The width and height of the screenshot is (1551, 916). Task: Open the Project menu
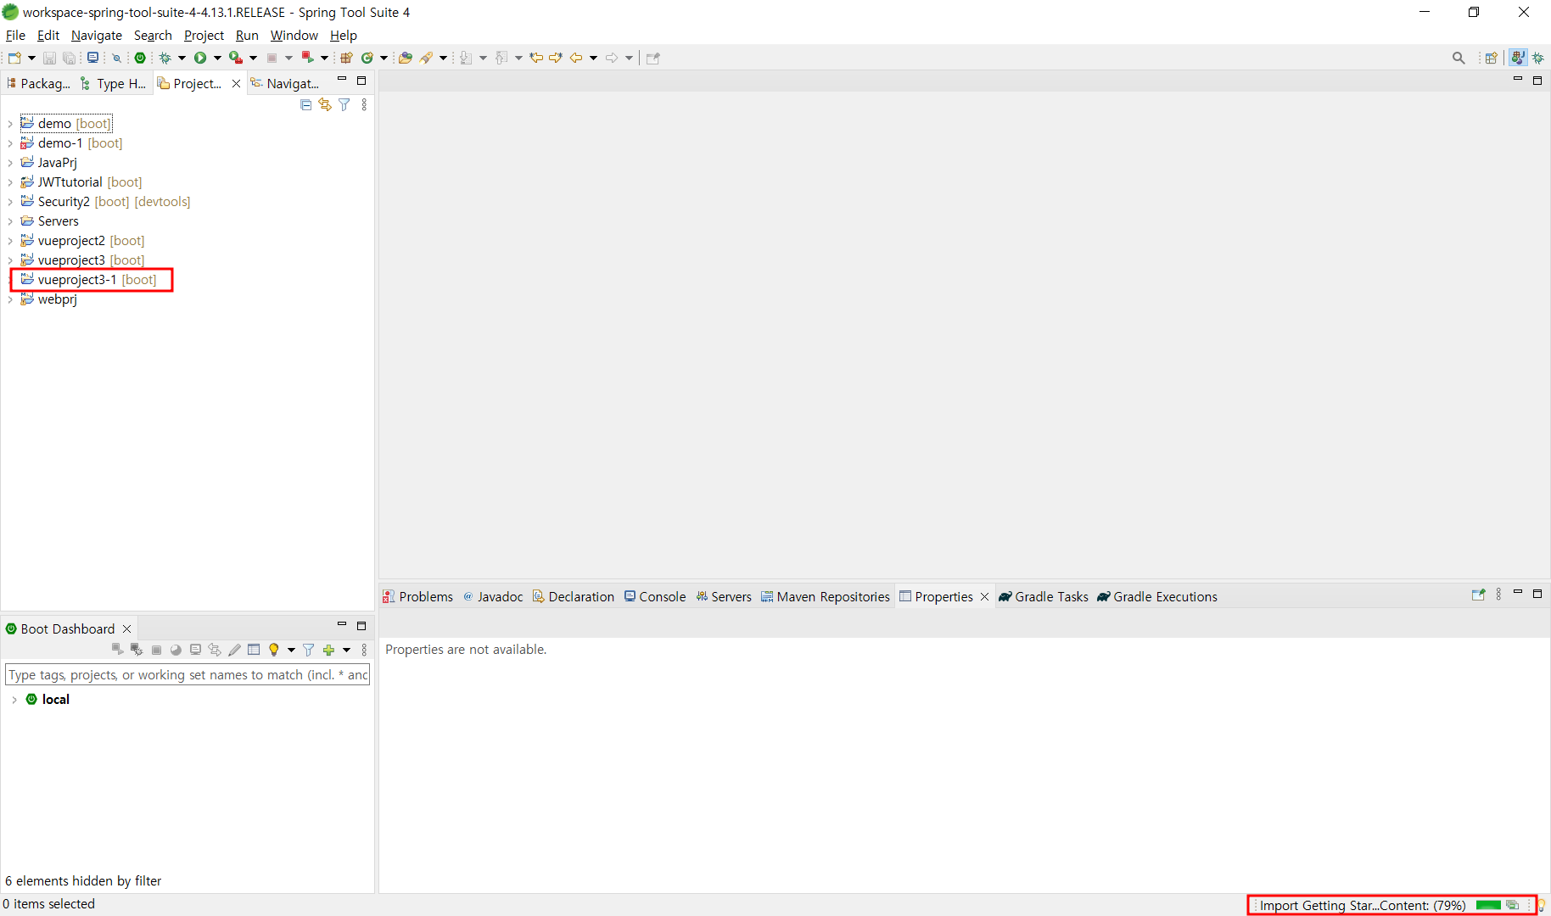click(x=204, y=36)
